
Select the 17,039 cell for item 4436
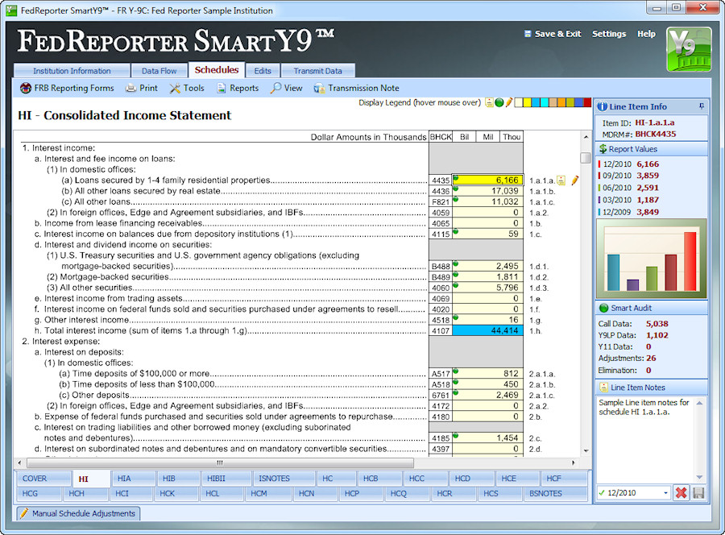click(x=488, y=191)
